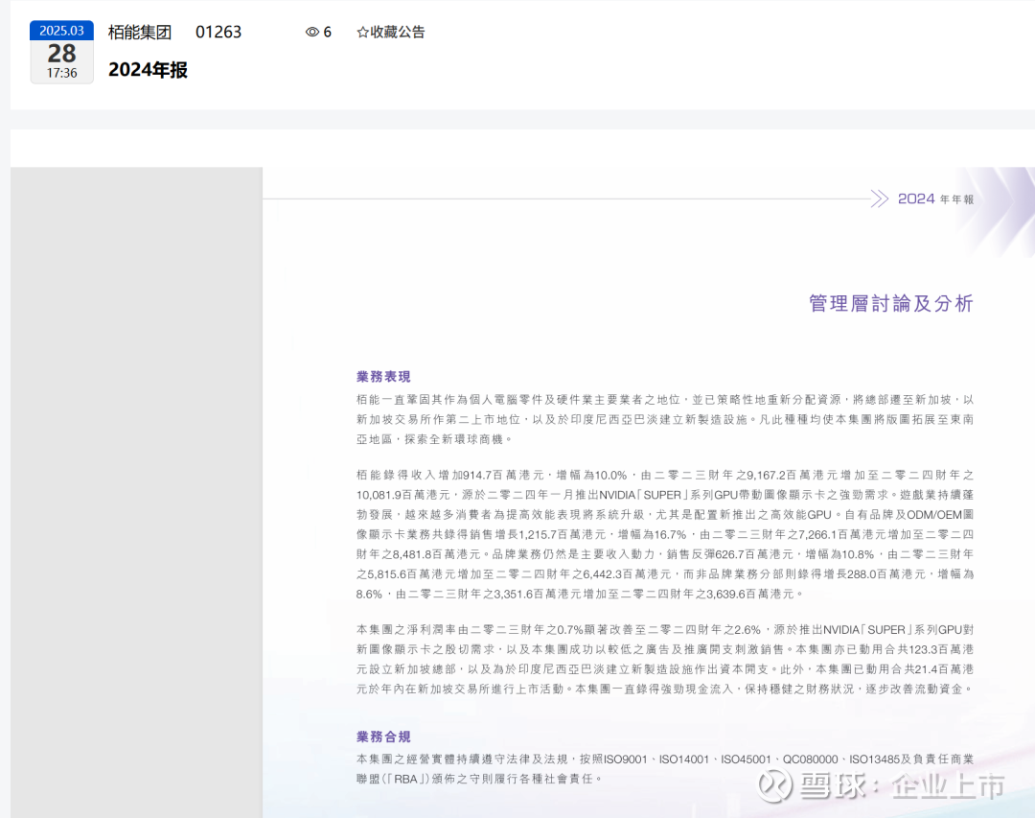The image size is (1035, 818).
Task: Click the view count number 6
Action: click(x=327, y=32)
